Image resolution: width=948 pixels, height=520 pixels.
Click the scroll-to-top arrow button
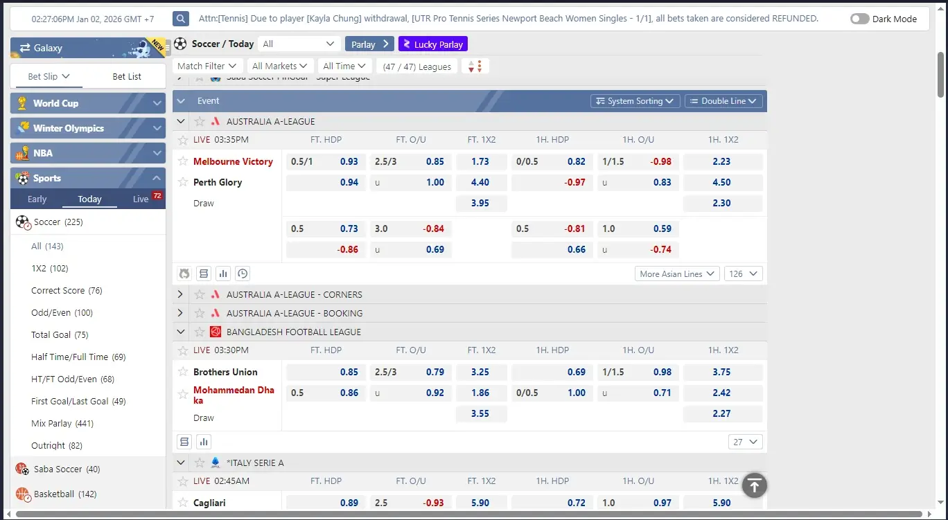(754, 485)
